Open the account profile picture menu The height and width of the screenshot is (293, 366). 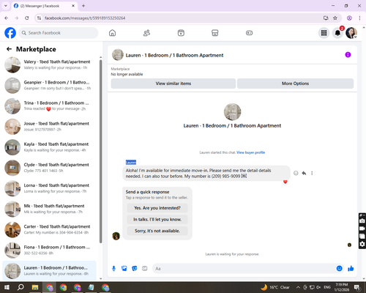[x=351, y=33]
